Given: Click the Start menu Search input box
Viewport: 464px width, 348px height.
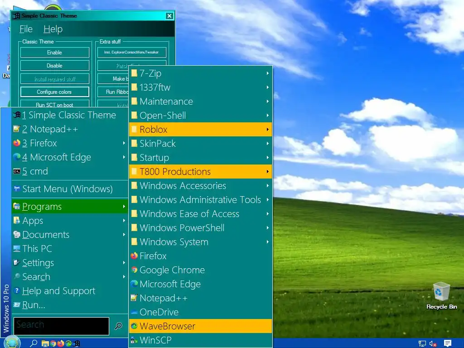Looking at the screenshot, I should pyautogui.click(x=61, y=326).
